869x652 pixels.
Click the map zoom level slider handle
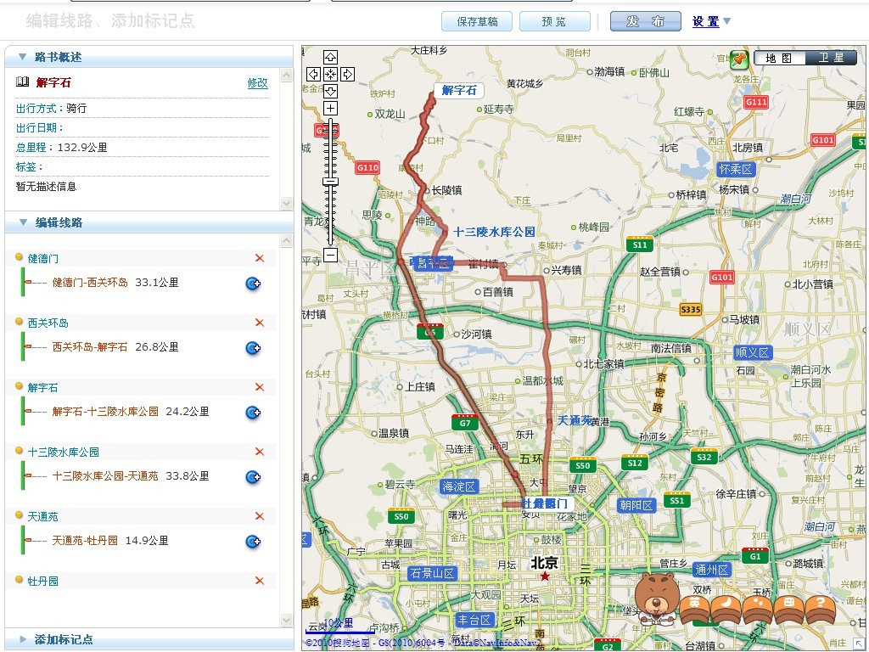tap(330, 181)
